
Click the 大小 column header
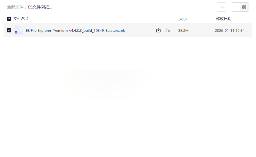point(183,19)
